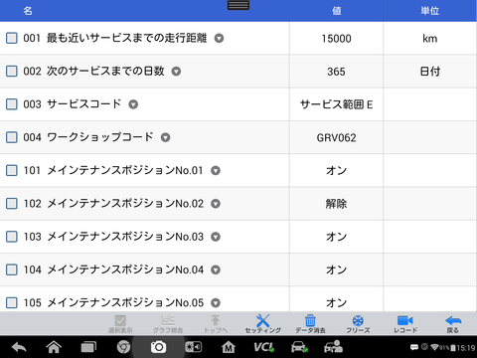Open the car and technician support icon
The width and height of the screenshot is (477, 358).
click(333, 347)
